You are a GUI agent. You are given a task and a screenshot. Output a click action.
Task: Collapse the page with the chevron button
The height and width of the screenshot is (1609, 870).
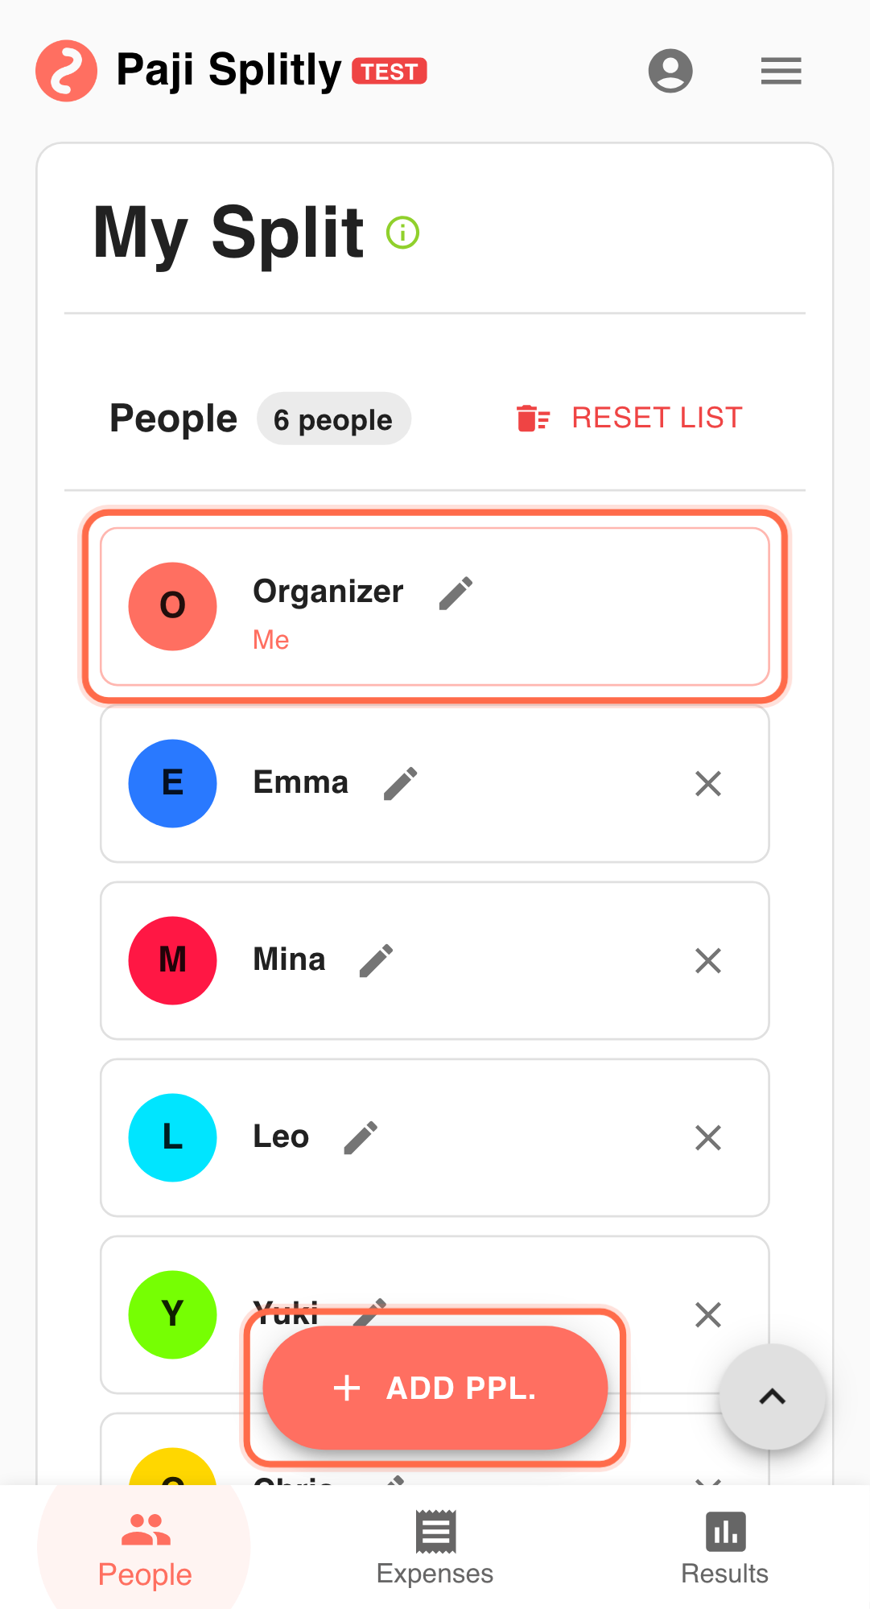pos(771,1397)
